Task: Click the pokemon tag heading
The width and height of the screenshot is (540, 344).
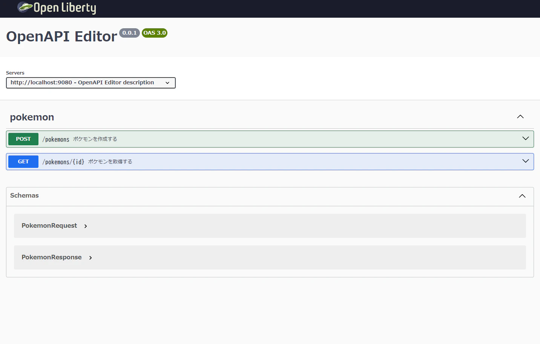Action: coord(32,117)
